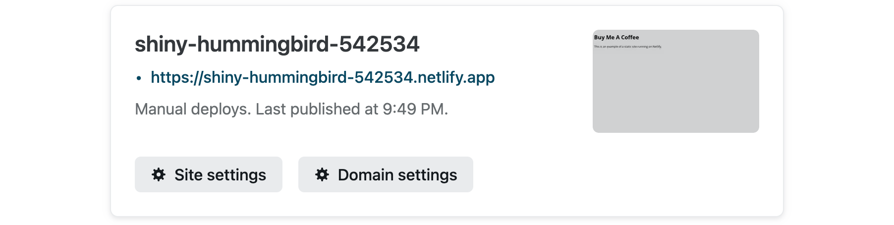Click the 'Site settings' label text
Viewport: 894px width, 225px height.
pos(220,175)
